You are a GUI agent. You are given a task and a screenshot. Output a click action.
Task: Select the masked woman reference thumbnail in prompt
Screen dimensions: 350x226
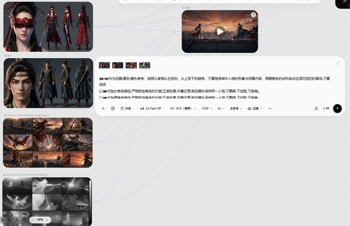[x=104, y=65]
